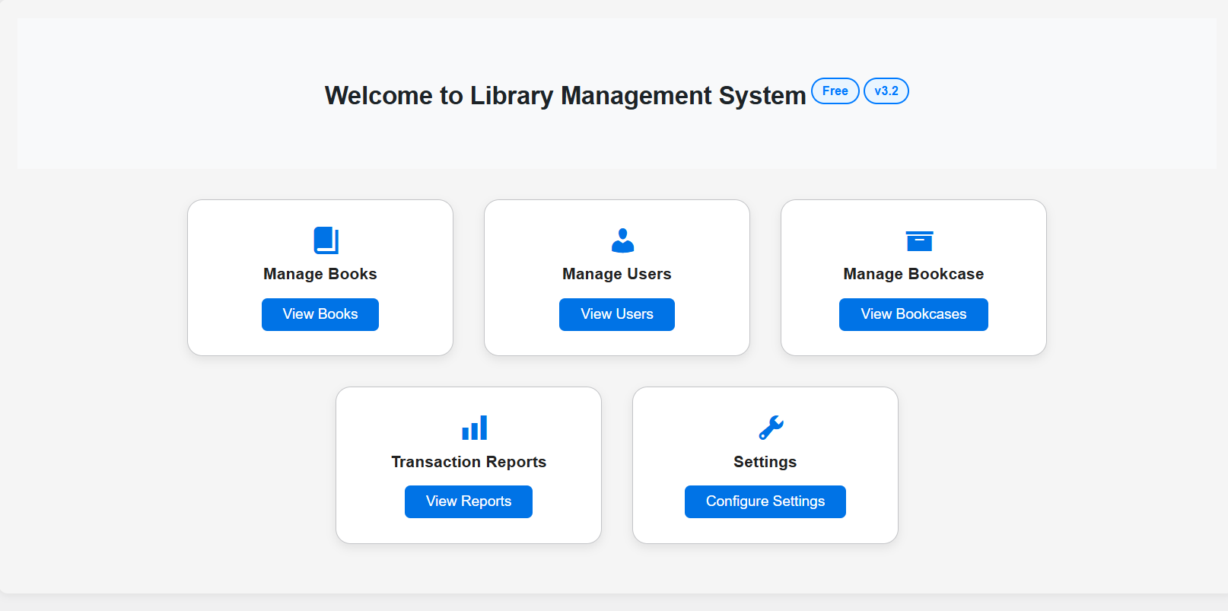Click the v3.2 version badge

click(886, 91)
